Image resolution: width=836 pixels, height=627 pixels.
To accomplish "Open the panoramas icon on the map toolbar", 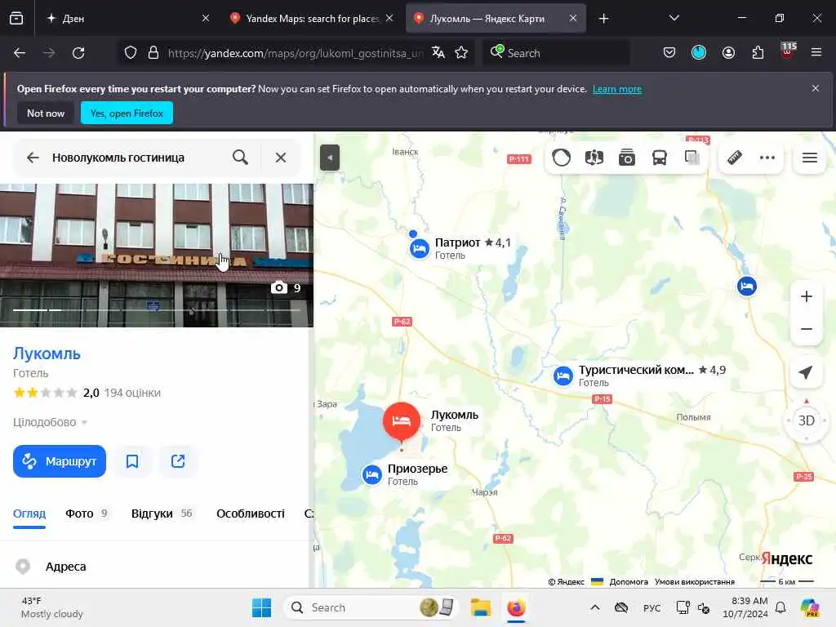I will [x=594, y=158].
